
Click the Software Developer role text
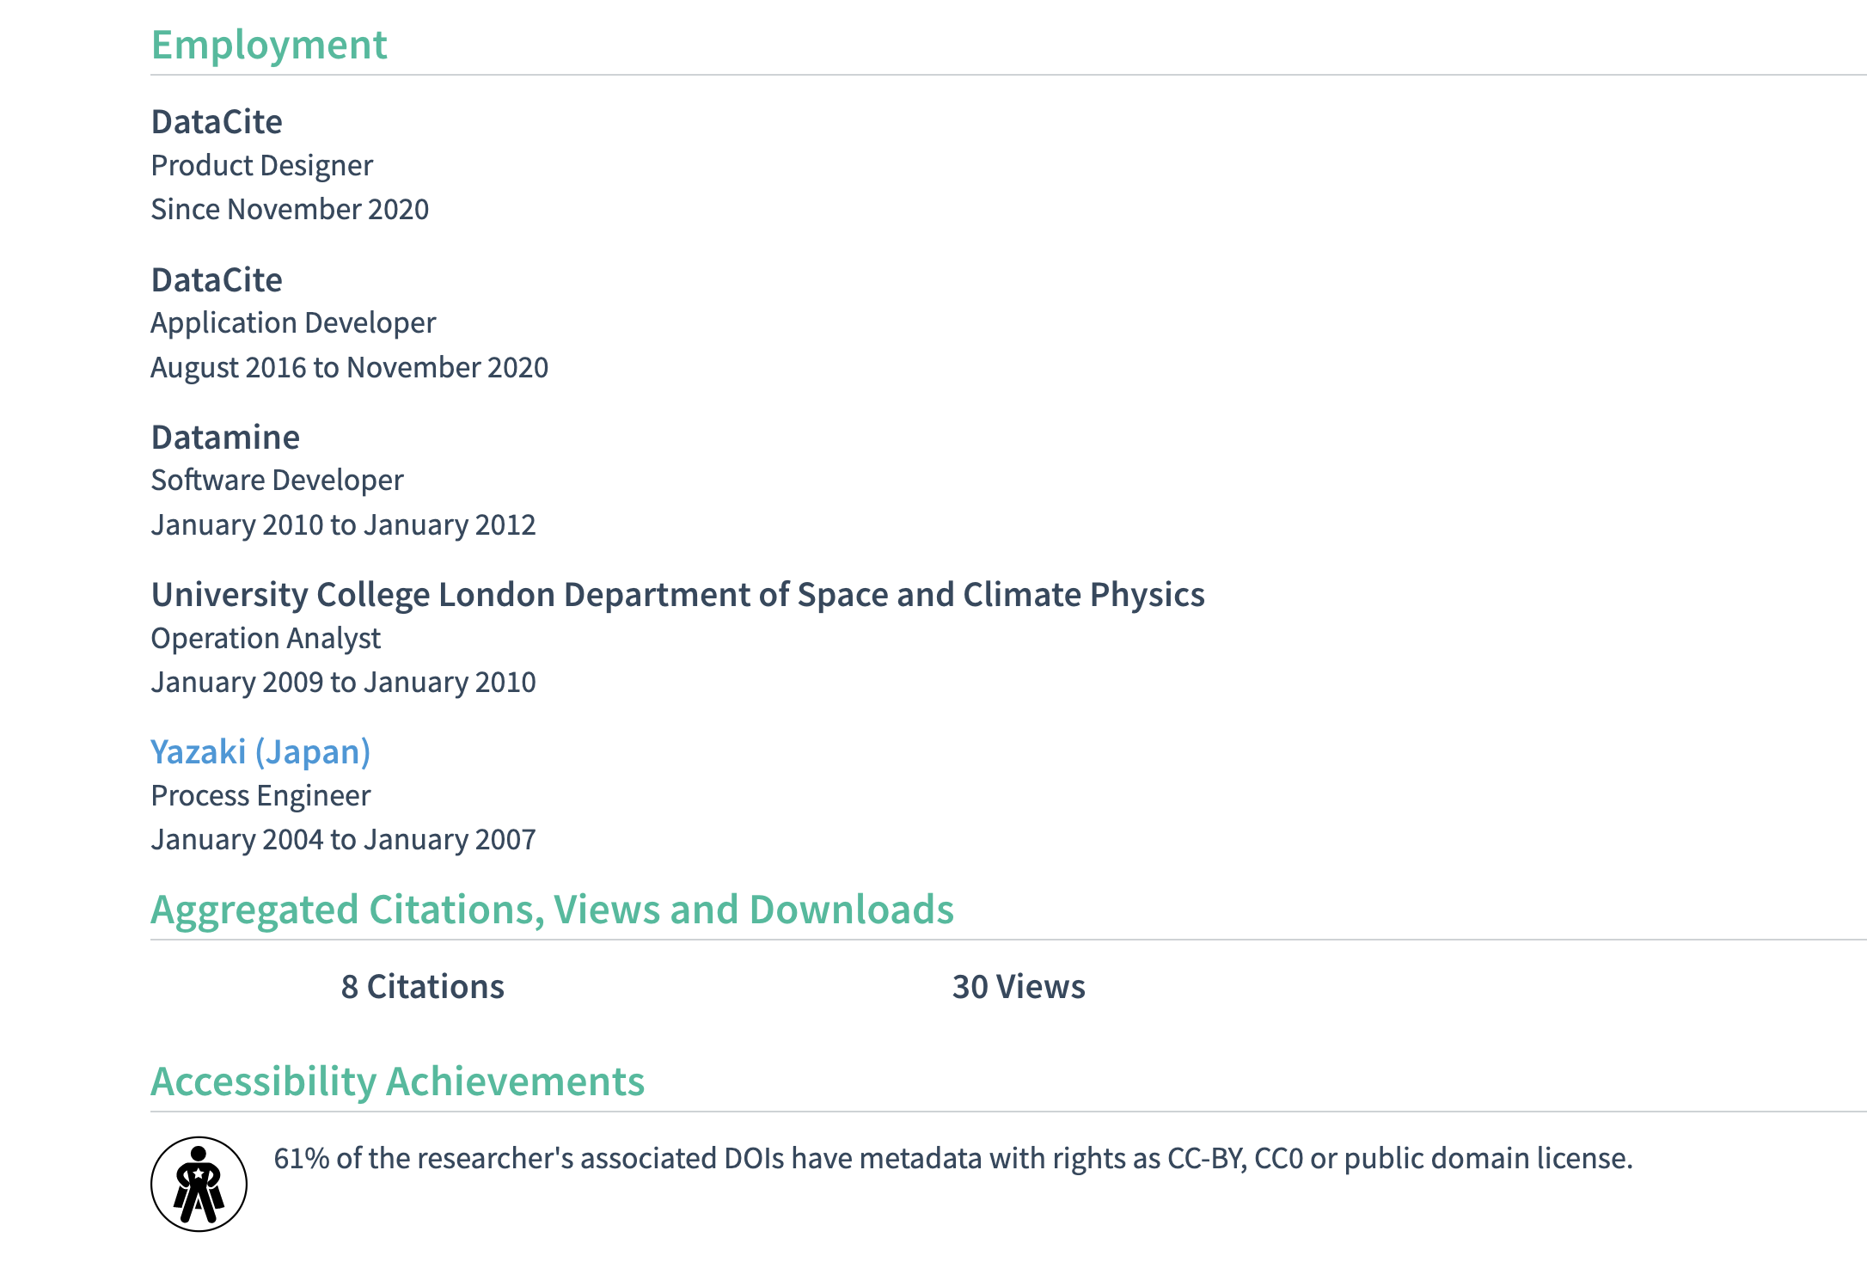(277, 480)
